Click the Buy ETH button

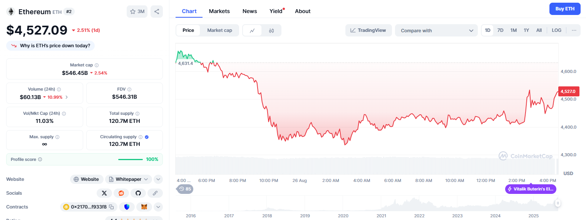coord(565,9)
